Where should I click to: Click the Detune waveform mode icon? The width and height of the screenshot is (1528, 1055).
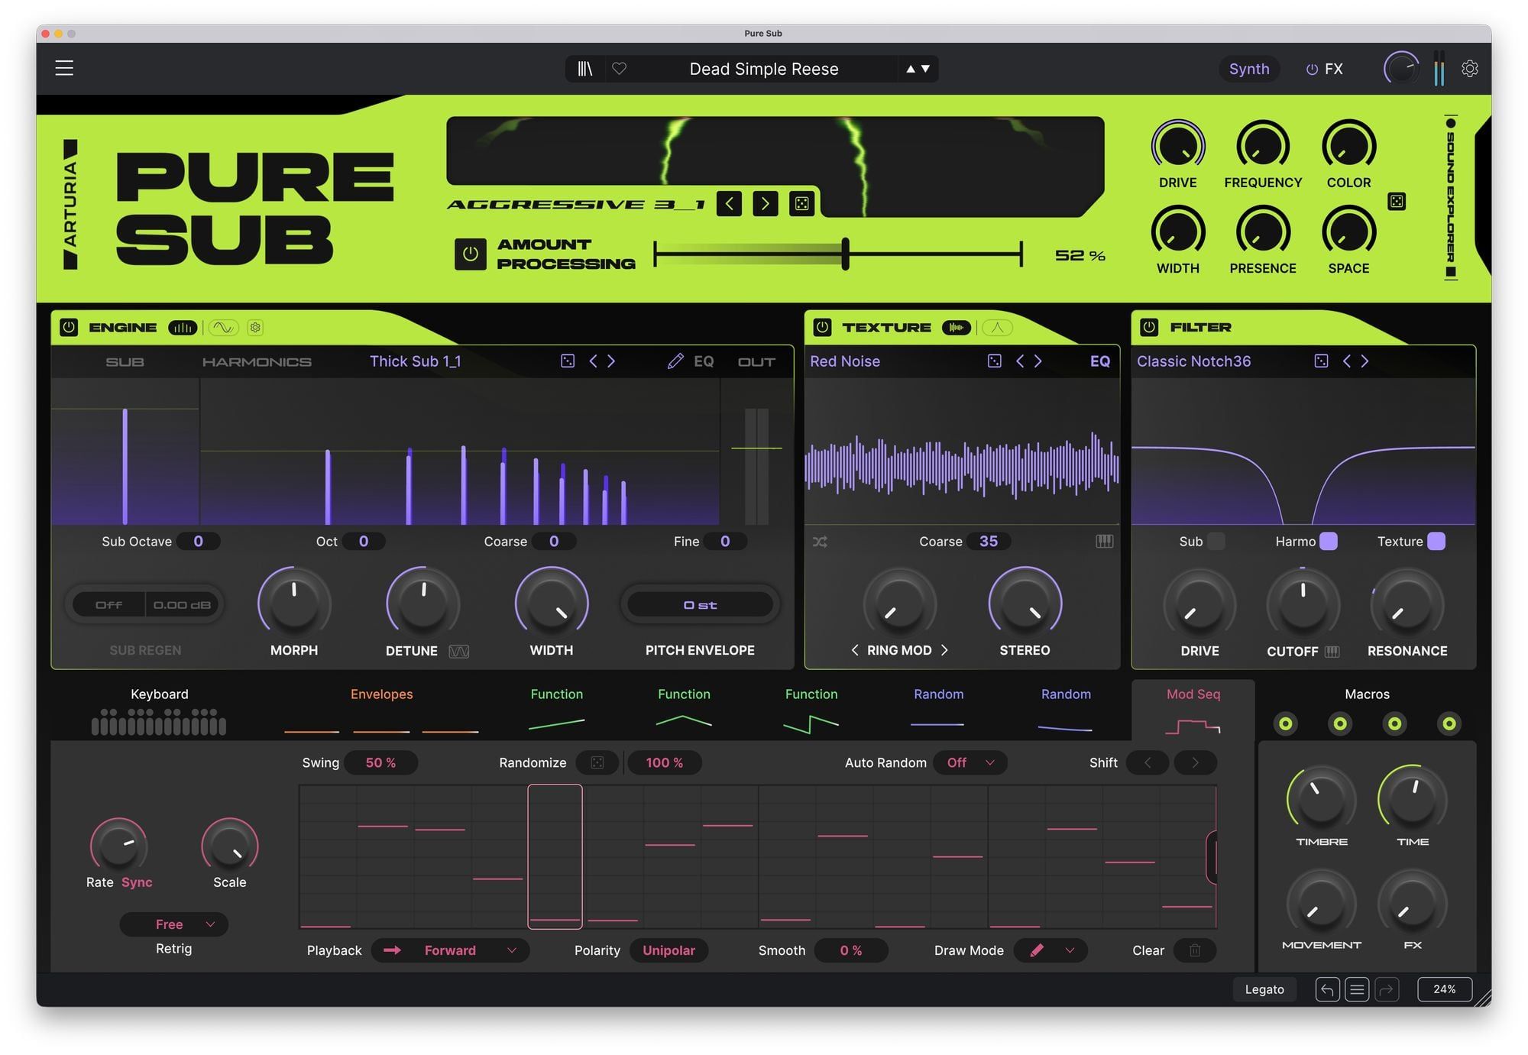tap(459, 652)
